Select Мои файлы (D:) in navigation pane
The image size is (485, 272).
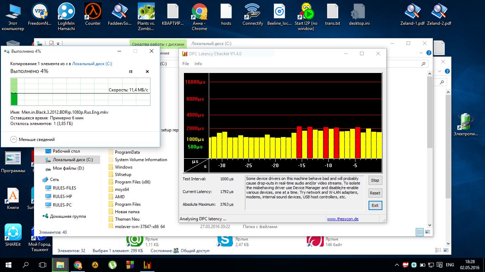68,168
